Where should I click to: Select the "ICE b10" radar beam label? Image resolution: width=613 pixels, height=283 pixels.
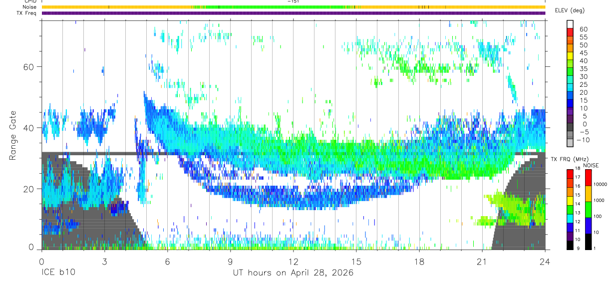pos(58,273)
